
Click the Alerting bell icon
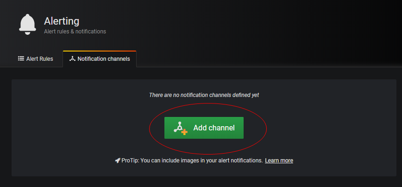(x=27, y=24)
